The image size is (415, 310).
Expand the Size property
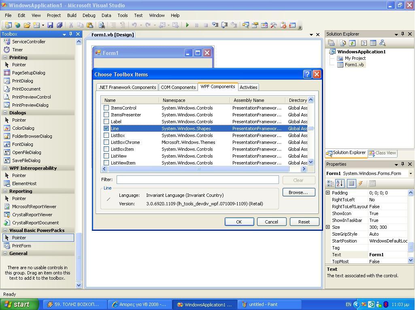click(328, 227)
